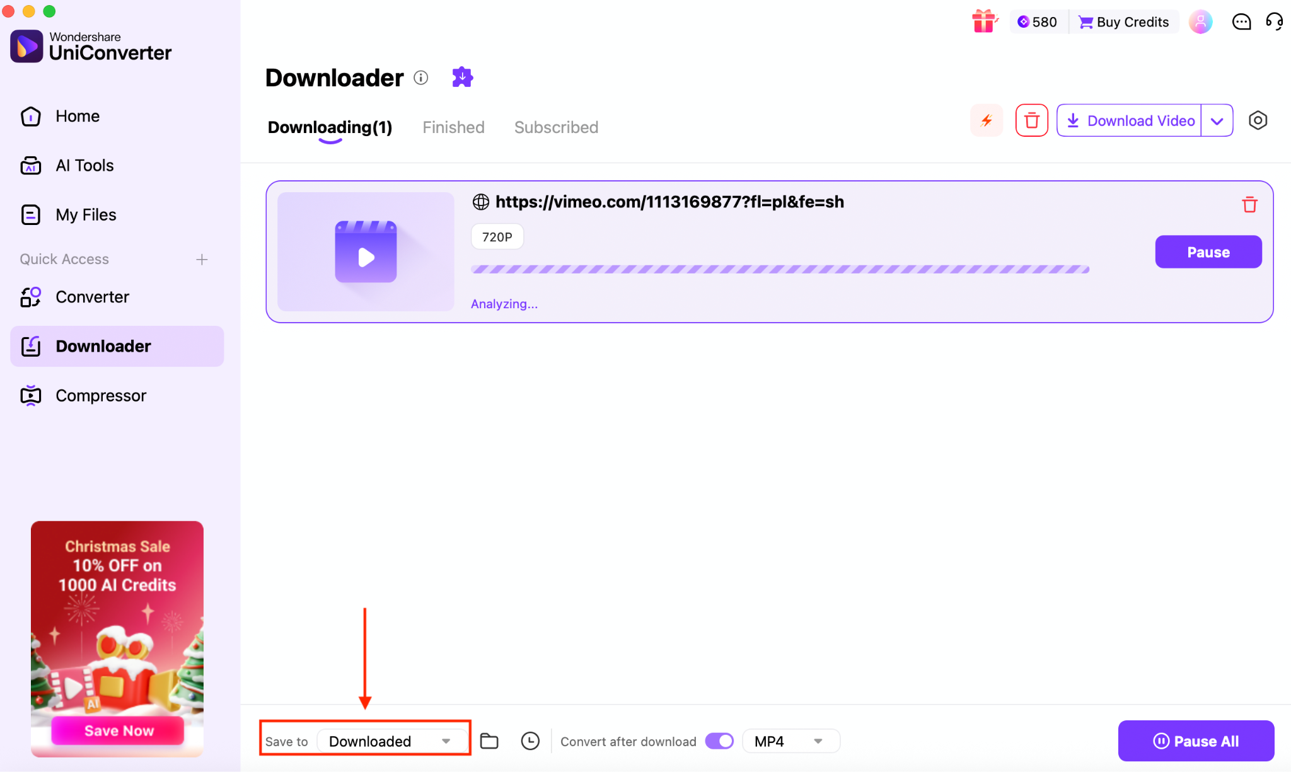Open Downloader settings gear
1291x772 pixels.
[x=1258, y=120]
